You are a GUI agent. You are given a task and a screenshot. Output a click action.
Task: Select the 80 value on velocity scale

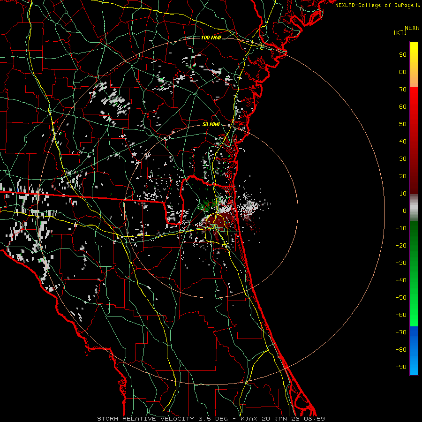click(x=403, y=72)
